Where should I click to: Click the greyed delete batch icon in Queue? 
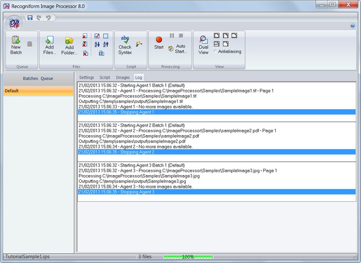[30, 44]
